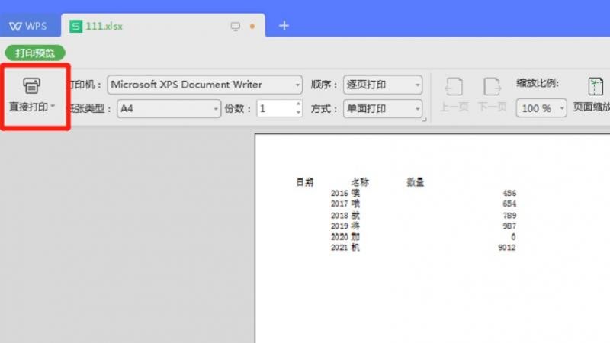Image resolution: width=610 pixels, height=343 pixels.
Task: Switch to the 111.xlsx document tab
Action: point(107,26)
